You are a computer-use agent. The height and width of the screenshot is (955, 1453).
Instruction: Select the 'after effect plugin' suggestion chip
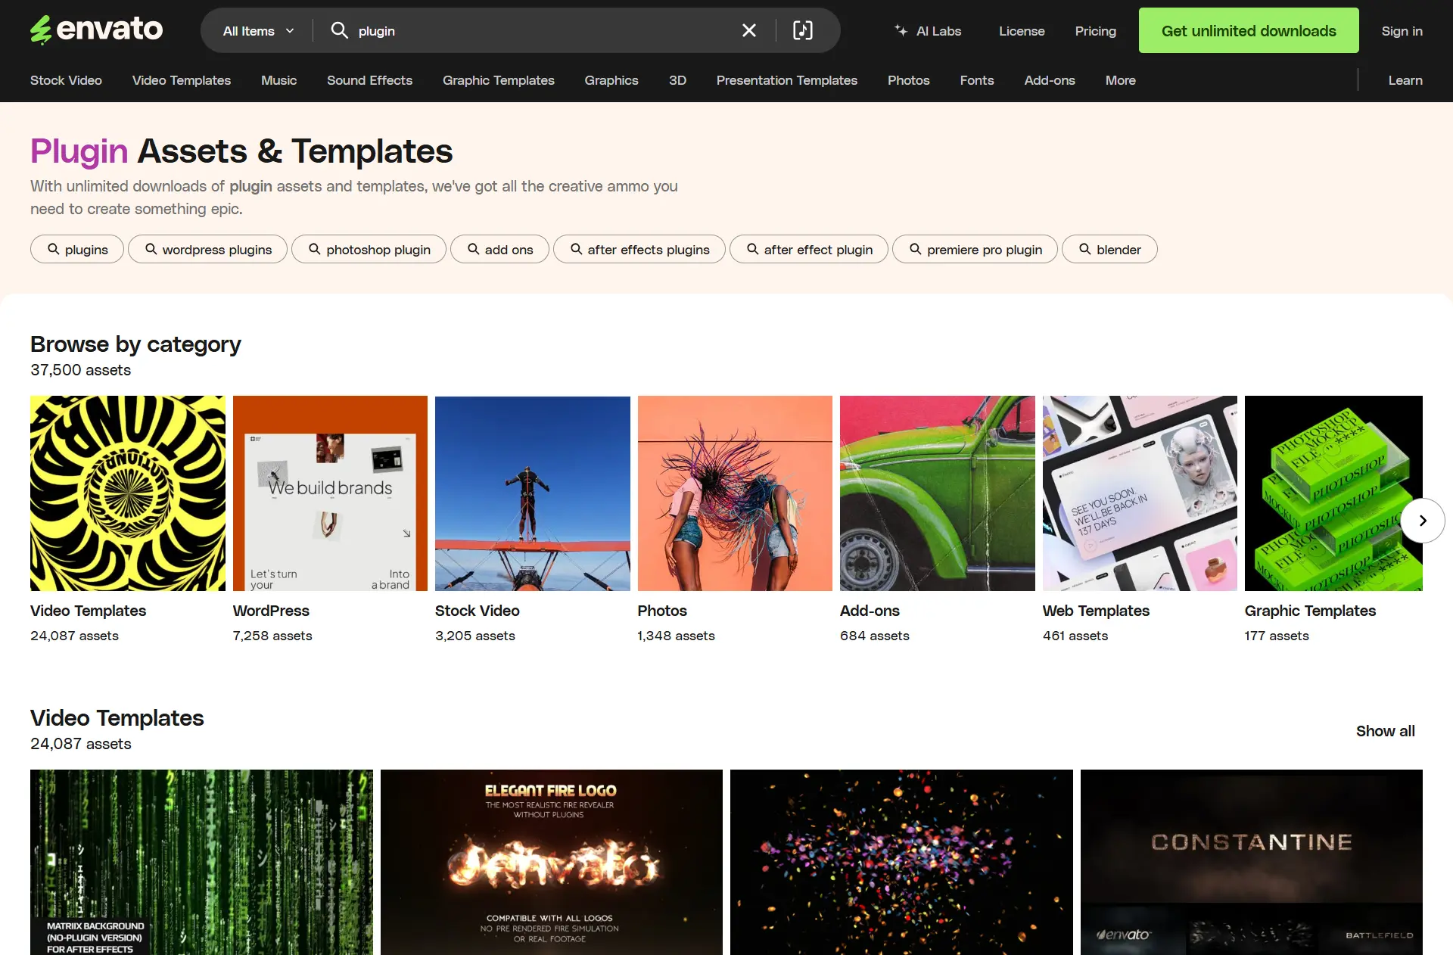(808, 249)
